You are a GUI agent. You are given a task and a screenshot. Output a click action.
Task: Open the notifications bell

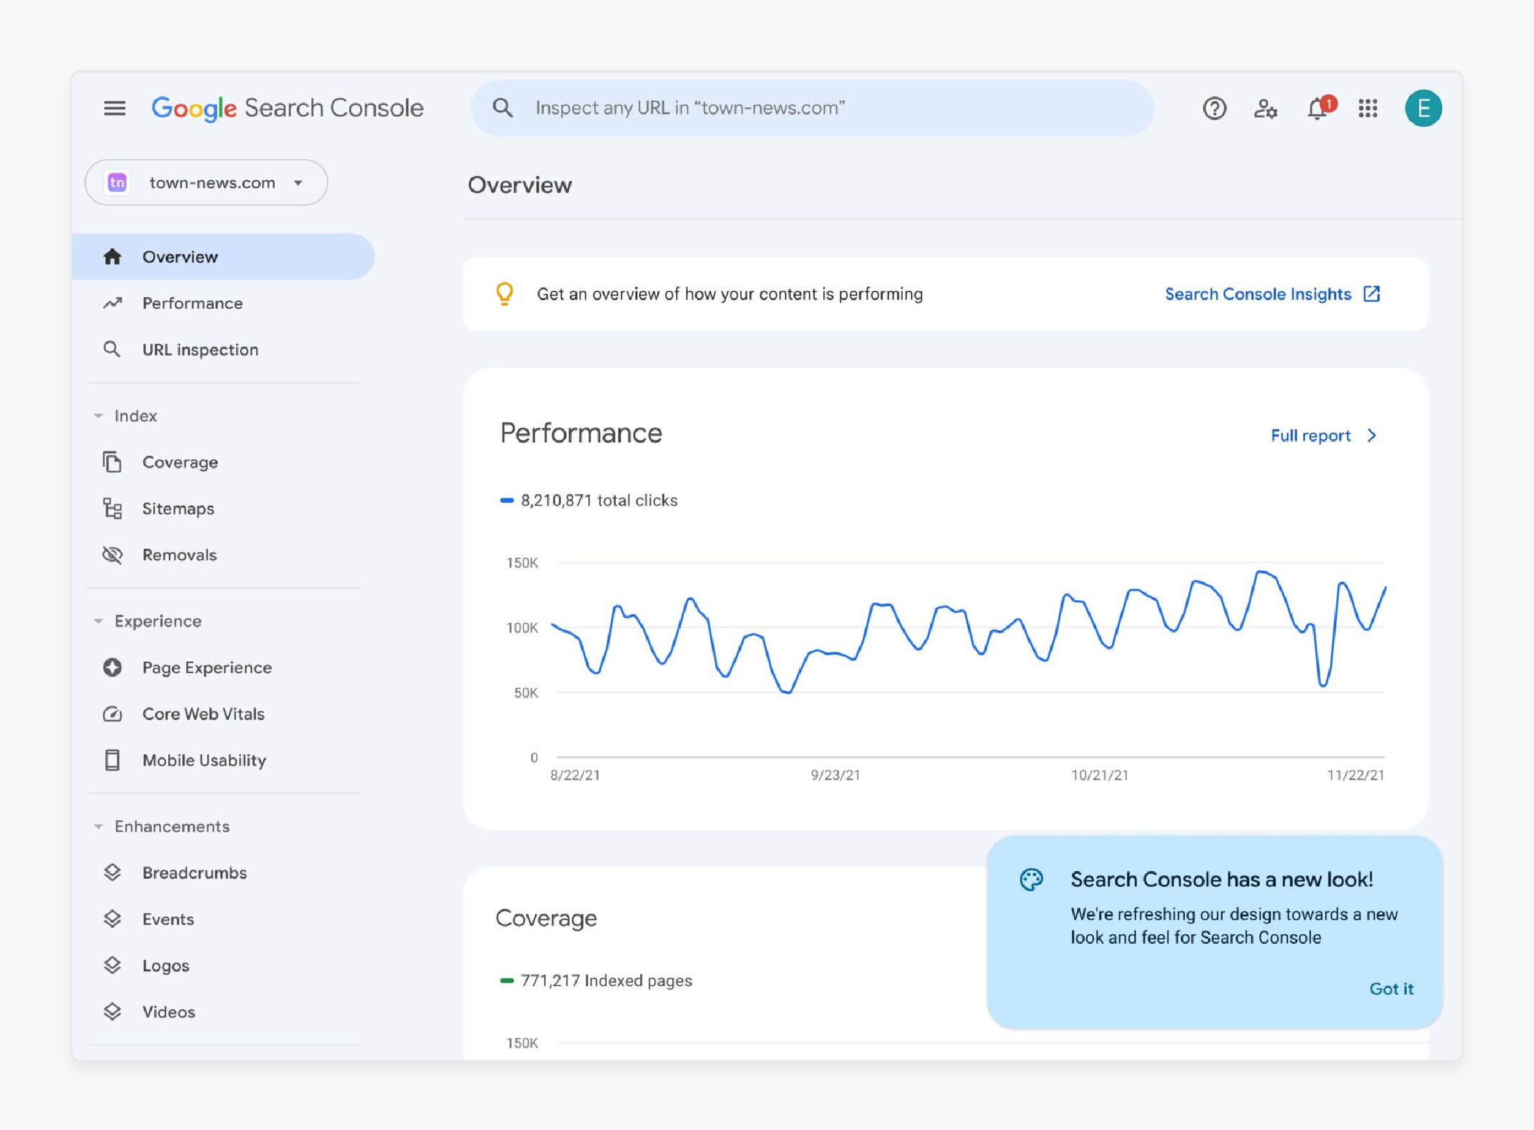coord(1318,108)
